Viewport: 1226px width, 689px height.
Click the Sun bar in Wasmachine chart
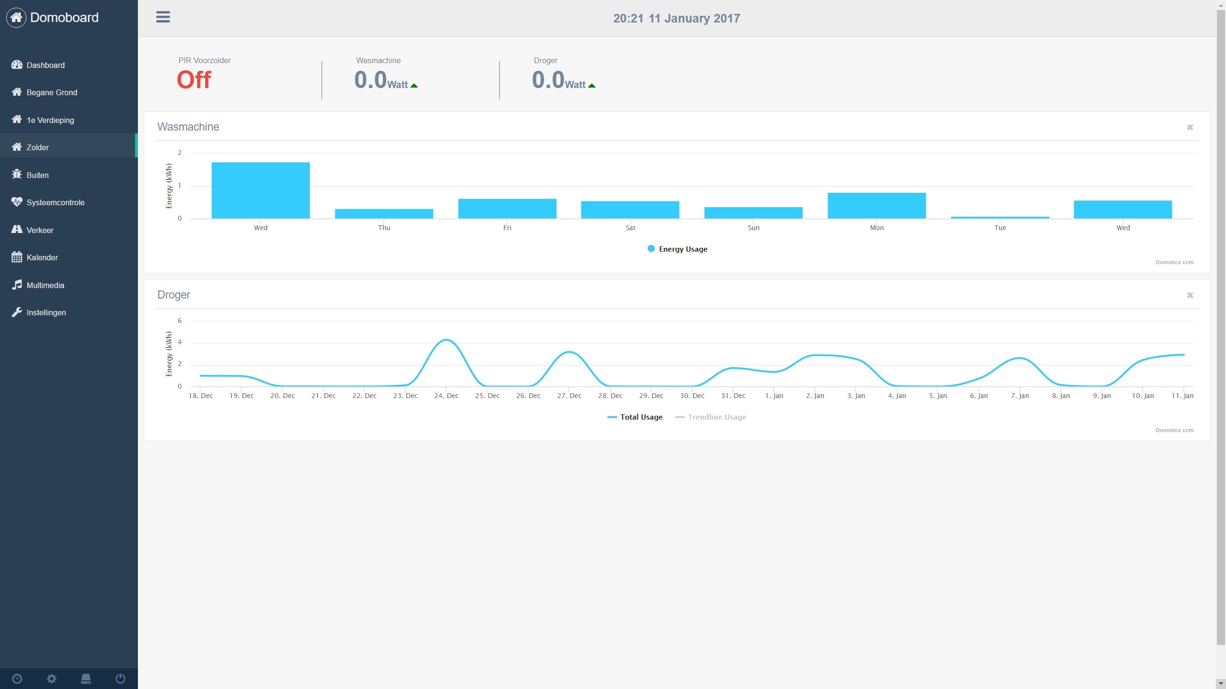753,213
